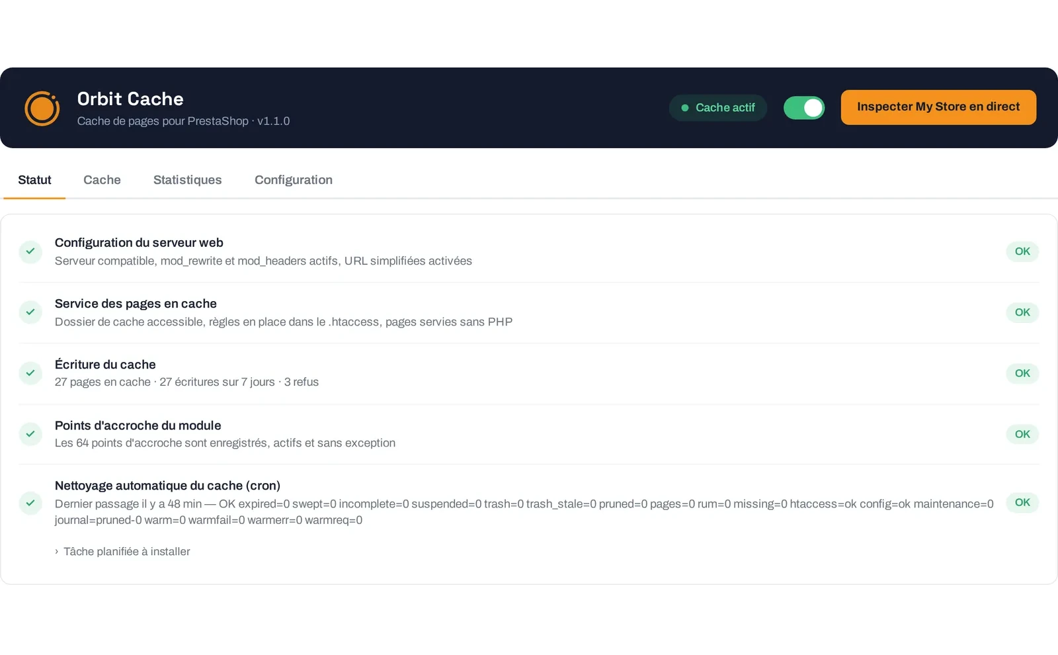1058x655 pixels.
Task: Click the OK badge for Configuration du serveur web
Action: [x=1022, y=251]
